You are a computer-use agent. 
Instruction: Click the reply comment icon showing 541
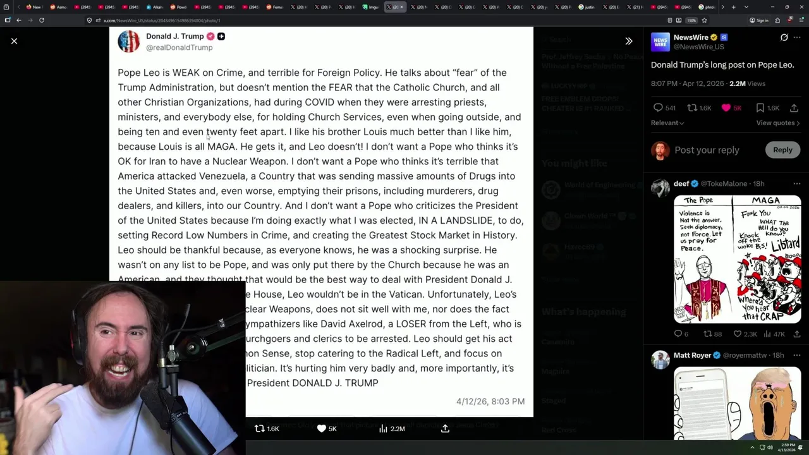[x=664, y=108]
